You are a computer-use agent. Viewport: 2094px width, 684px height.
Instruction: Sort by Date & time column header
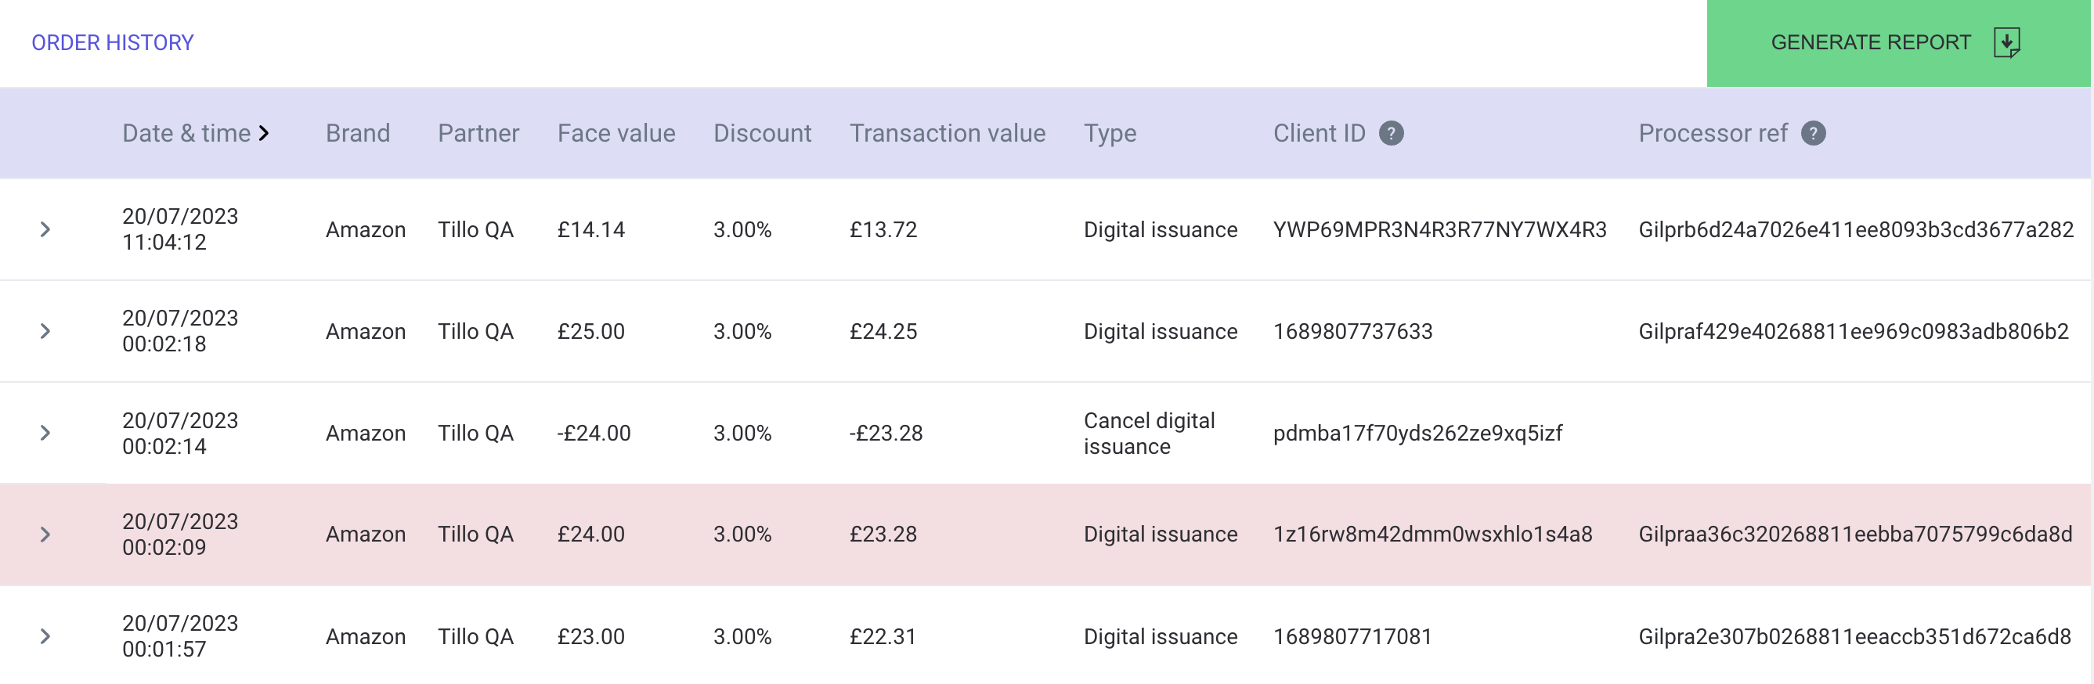point(186,133)
